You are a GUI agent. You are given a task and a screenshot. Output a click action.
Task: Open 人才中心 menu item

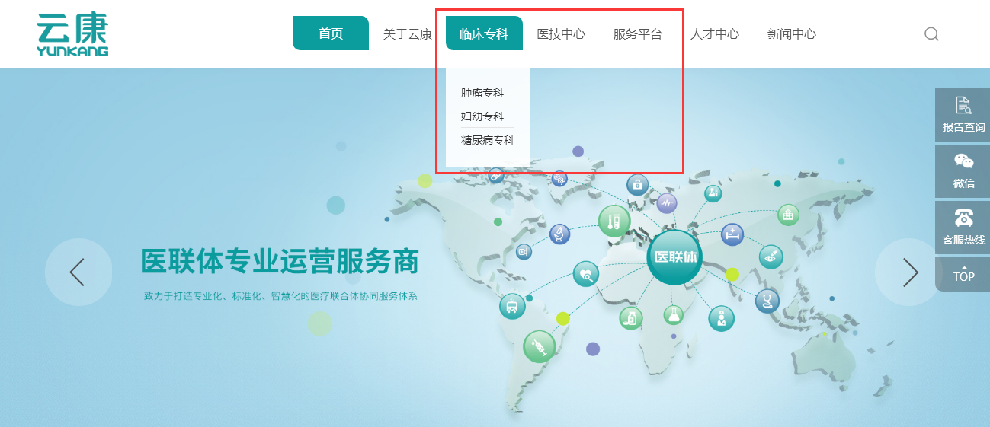[715, 33]
